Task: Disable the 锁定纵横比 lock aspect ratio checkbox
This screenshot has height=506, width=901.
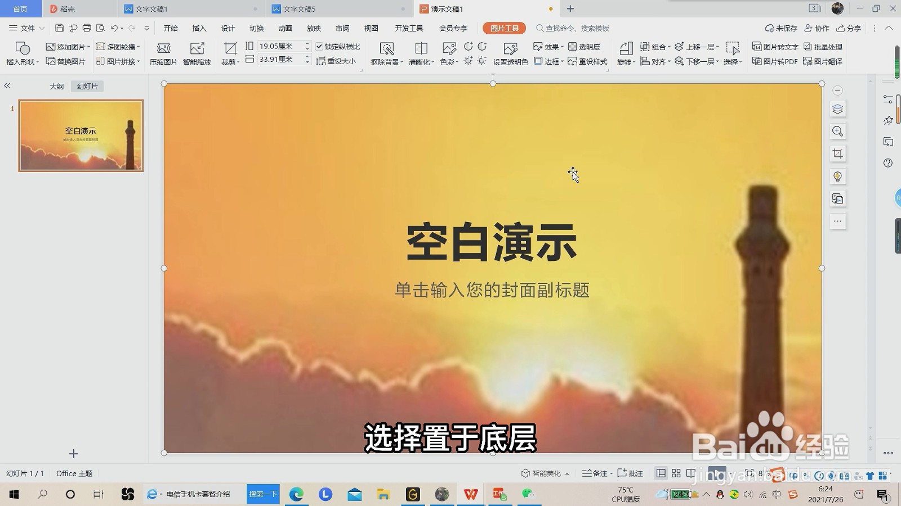Action: tap(319, 47)
